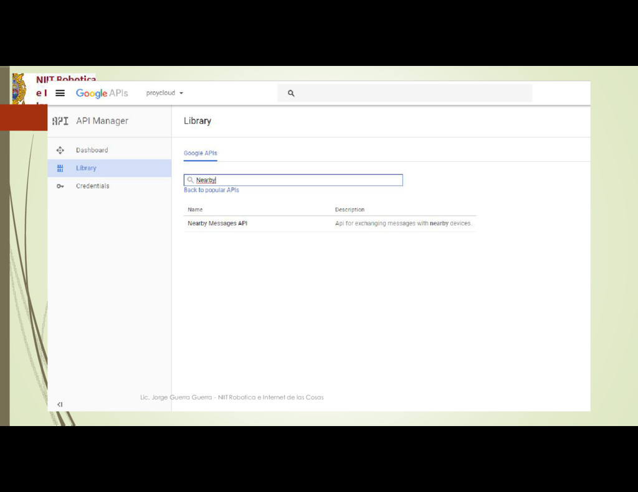The image size is (638, 492).
Task: Click magnifier icon in API search box
Action: pyautogui.click(x=190, y=180)
